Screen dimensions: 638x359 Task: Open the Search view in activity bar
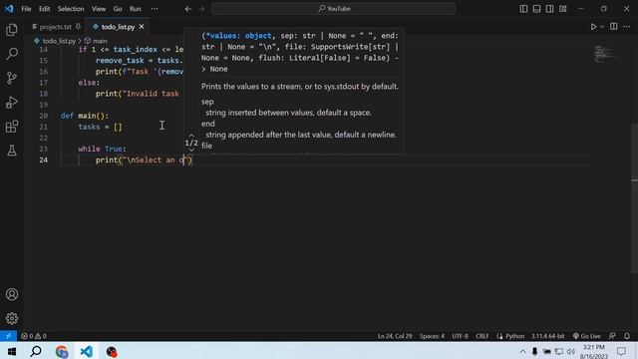click(12, 54)
